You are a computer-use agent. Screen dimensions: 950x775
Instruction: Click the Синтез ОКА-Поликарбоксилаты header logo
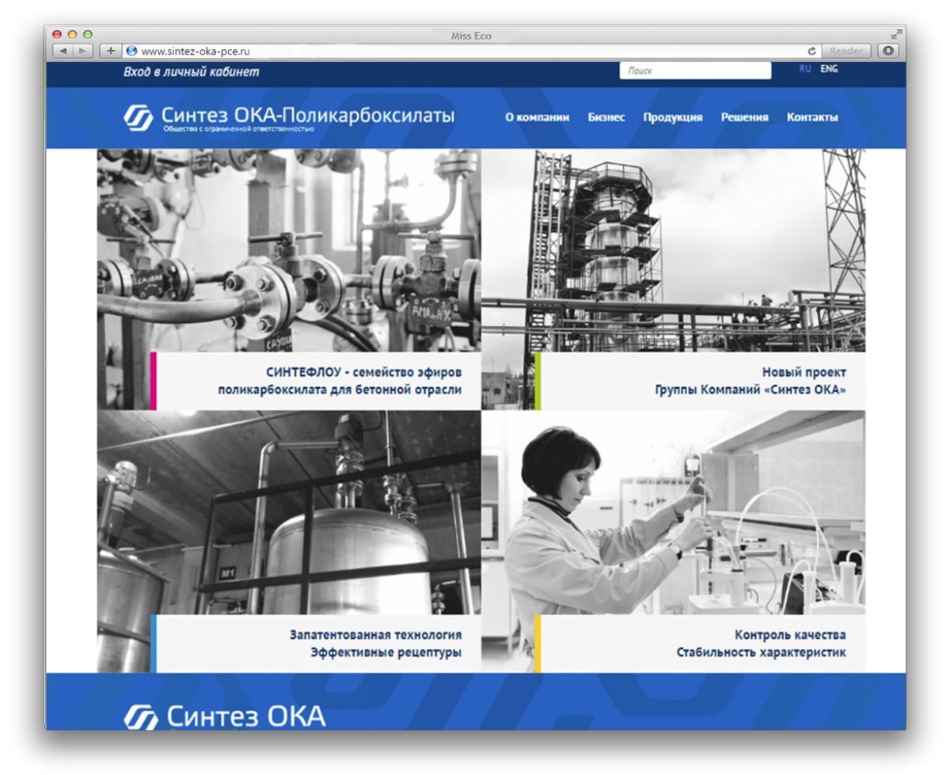290,117
